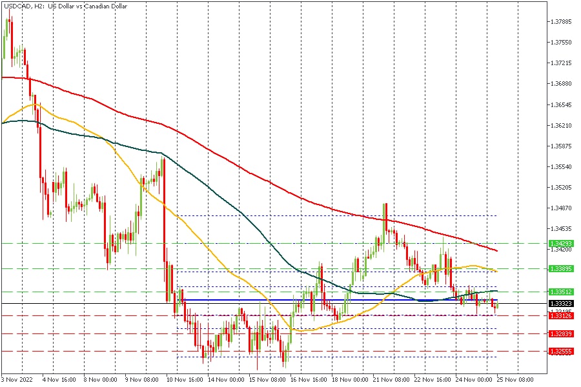Click the black 1.33323 current price tag

(561, 303)
